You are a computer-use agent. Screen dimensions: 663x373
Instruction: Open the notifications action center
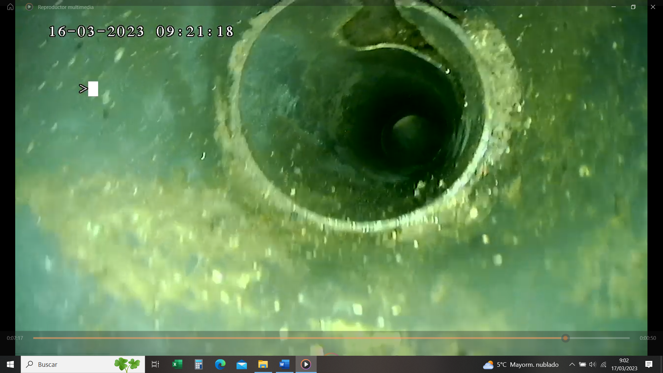[649, 364]
